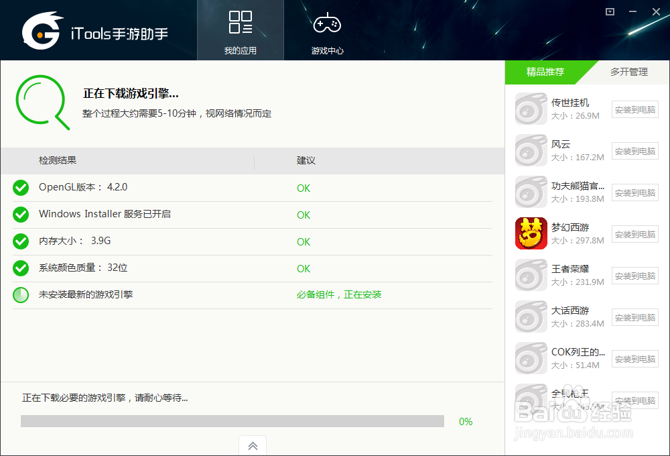Install 全民枪王 with 安装到电脑 button
670x456 pixels.
coord(635,400)
